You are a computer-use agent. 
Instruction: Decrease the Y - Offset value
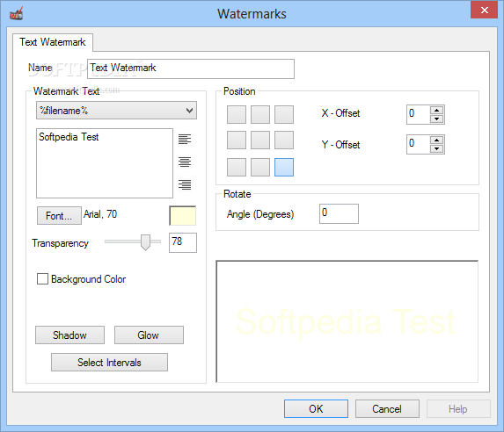[x=436, y=148]
